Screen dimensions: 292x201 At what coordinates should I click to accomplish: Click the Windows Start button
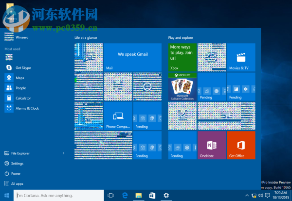coord(7,196)
